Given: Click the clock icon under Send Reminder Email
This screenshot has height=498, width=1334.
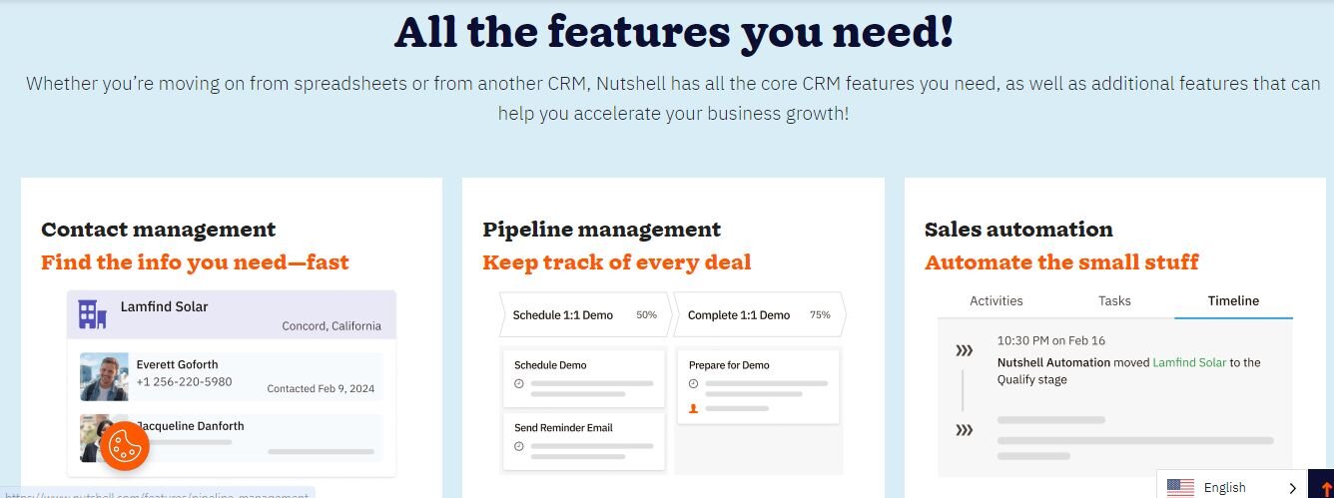Looking at the screenshot, I should point(518,446).
